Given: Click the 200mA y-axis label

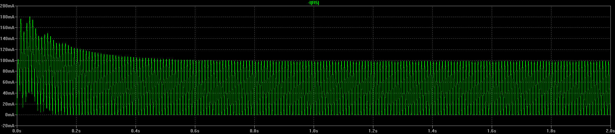Looking at the screenshot, I should coord(7,6).
